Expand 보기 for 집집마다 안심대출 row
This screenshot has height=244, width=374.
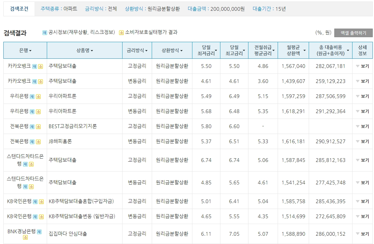coord(362,234)
